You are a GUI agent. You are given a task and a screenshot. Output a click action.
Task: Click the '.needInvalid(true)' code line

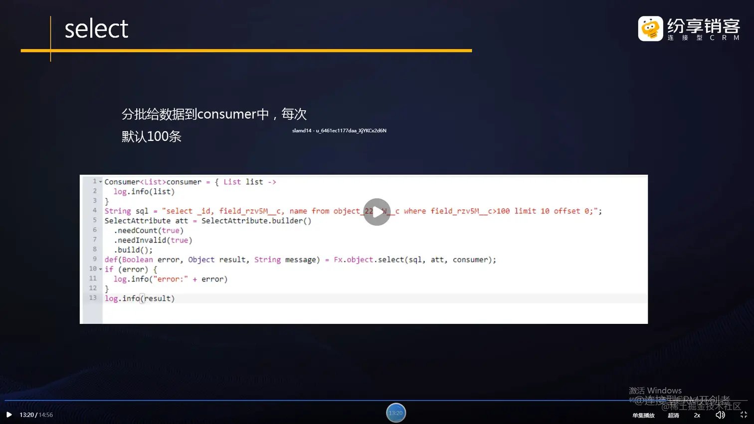[x=153, y=240]
